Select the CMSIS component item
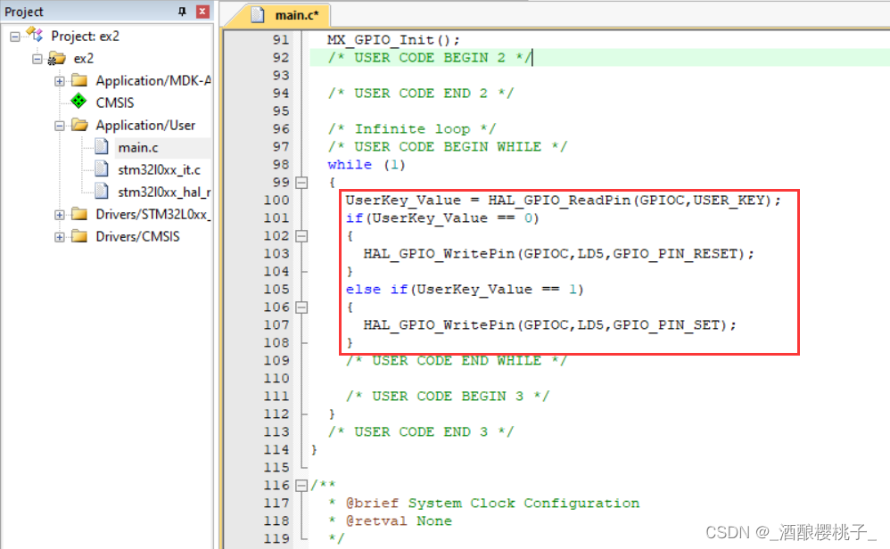The width and height of the screenshot is (890, 549). [x=115, y=102]
